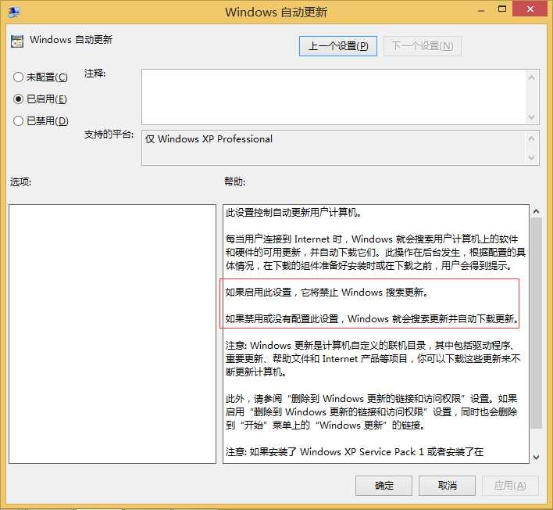The width and height of the screenshot is (553, 510).
Task: Maximize the Windows 自动更新 window
Action: tap(502, 9)
